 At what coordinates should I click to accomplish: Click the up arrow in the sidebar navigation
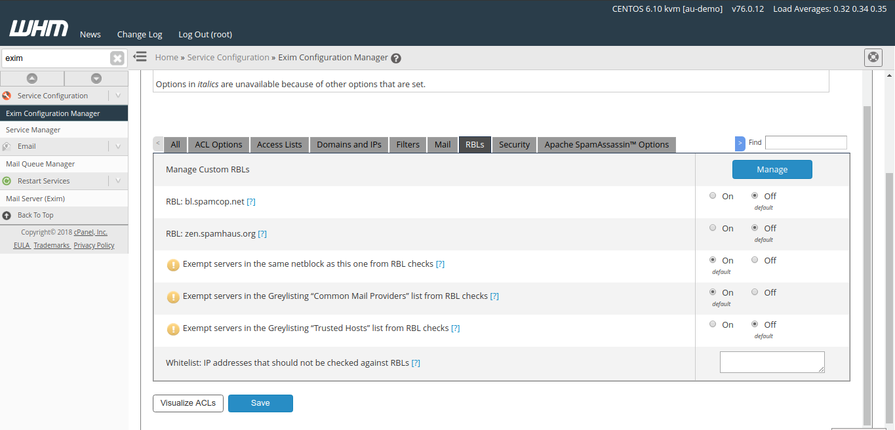click(32, 78)
